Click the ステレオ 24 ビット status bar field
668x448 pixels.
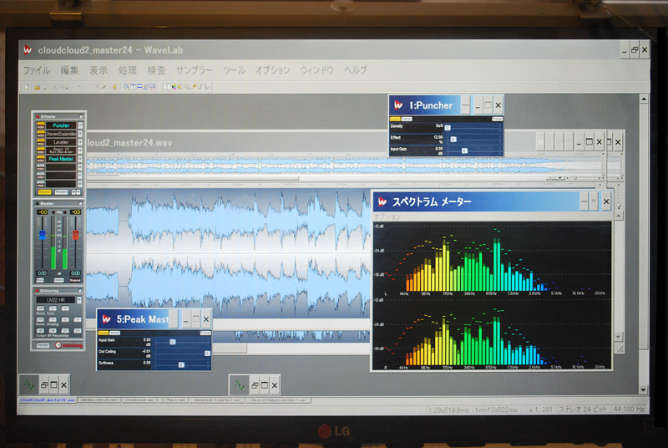(582, 410)
